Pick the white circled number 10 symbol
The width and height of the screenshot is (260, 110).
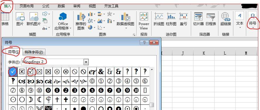pos(40,90)
